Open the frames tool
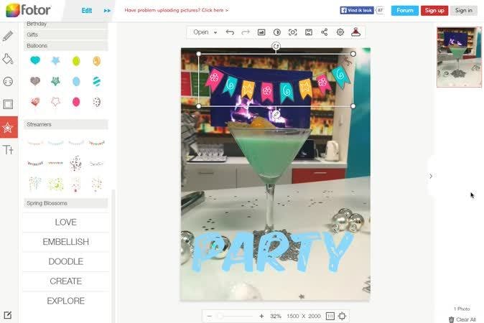This screenshot has height=323, width=484. pos(8,104)
